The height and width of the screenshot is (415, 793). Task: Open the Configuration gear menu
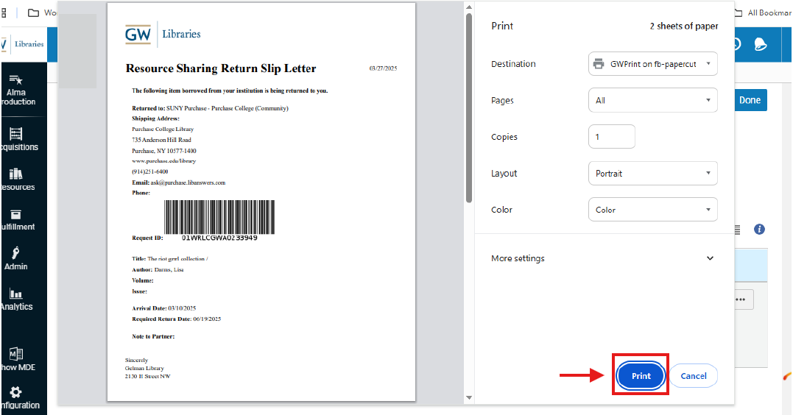tap(16, 397)
